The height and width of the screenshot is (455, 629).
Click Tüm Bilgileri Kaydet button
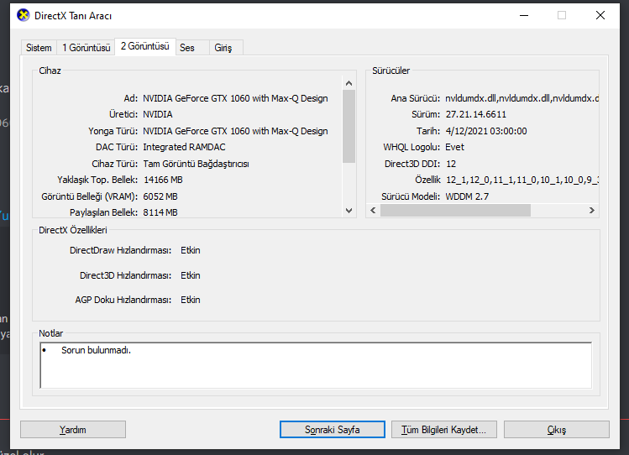pos(443,430)
